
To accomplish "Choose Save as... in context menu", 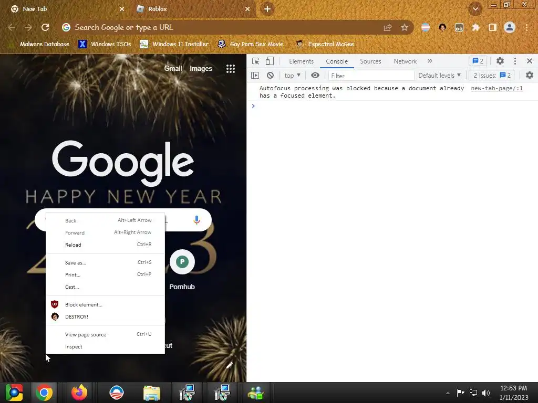I will 105,262.
